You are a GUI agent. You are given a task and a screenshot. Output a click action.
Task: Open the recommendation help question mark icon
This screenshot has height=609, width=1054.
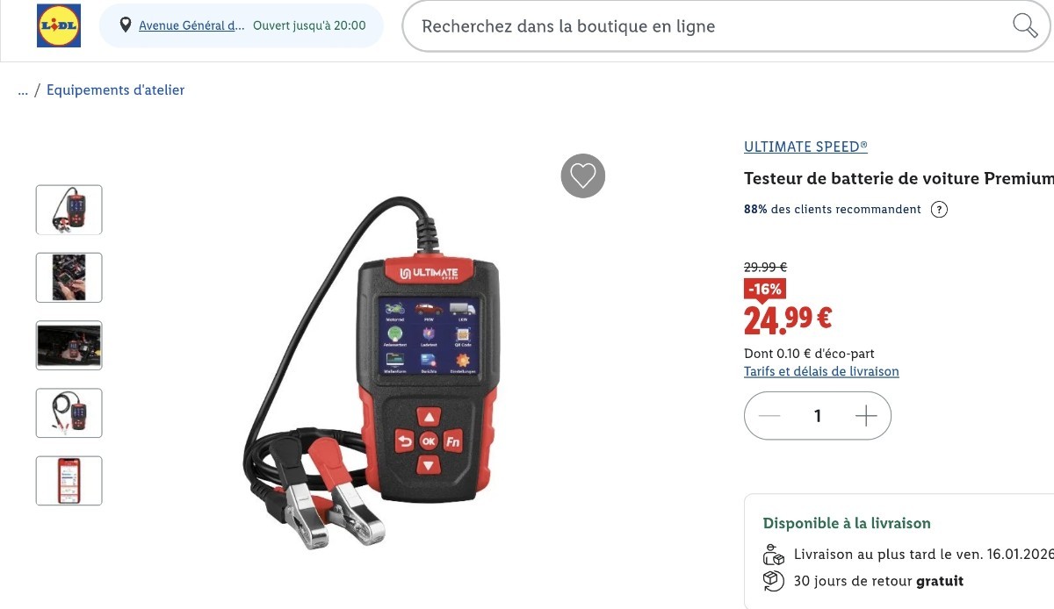(939, 210)
